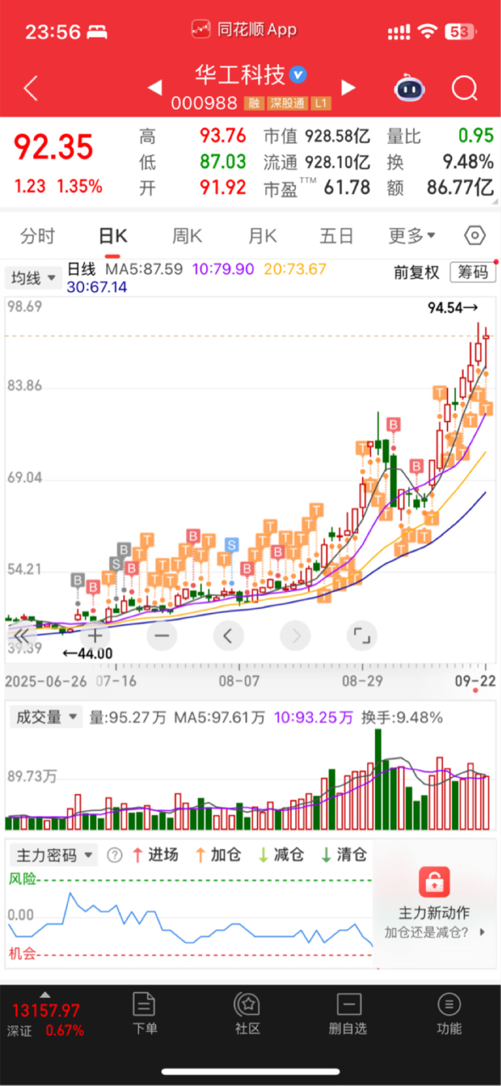Switch to 分时 tab

click(38, 236)
